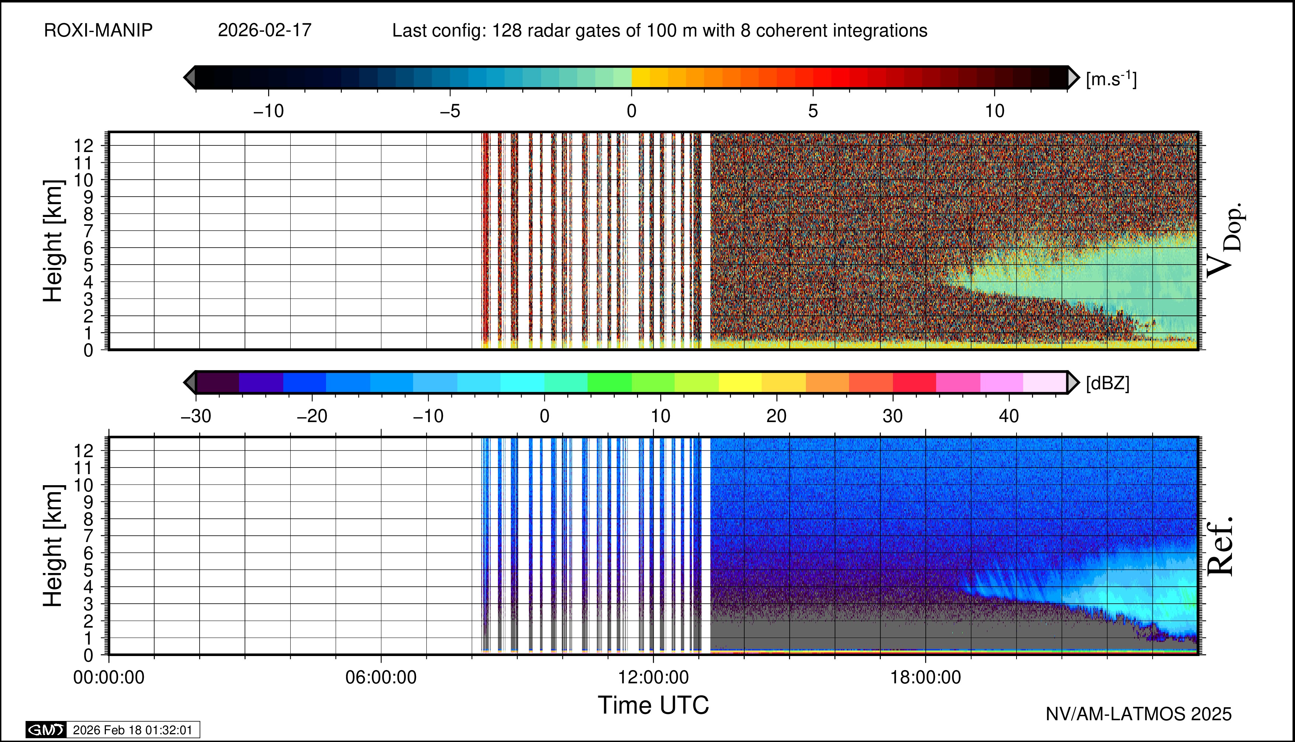Click the ROXI-MANIP title text

tap(98, 31)
